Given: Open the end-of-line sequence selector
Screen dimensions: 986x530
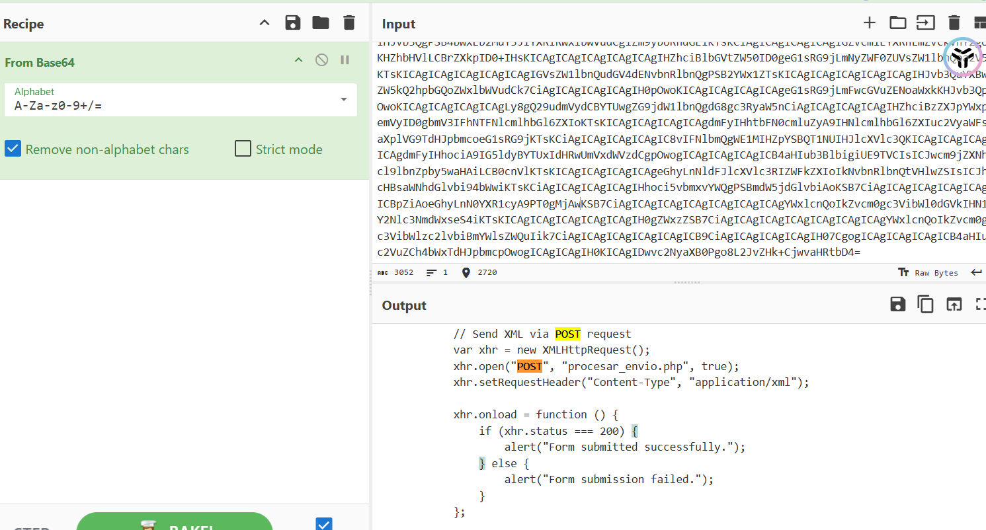Looking at the screenshot, I should 976,272.
